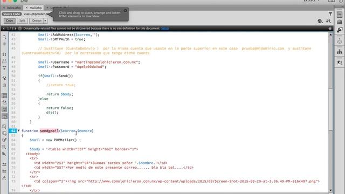Image resolution: width=345 pixels, height=194 pixels.
Task: Go to previous info bar message
Action: click(4, 29)
